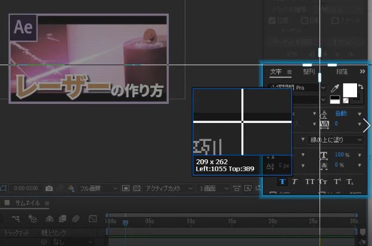Click the fast previews icon

tap(248, 188)
